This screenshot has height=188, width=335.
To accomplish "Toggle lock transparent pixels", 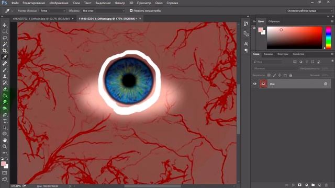I will click(x=269, y=75).
